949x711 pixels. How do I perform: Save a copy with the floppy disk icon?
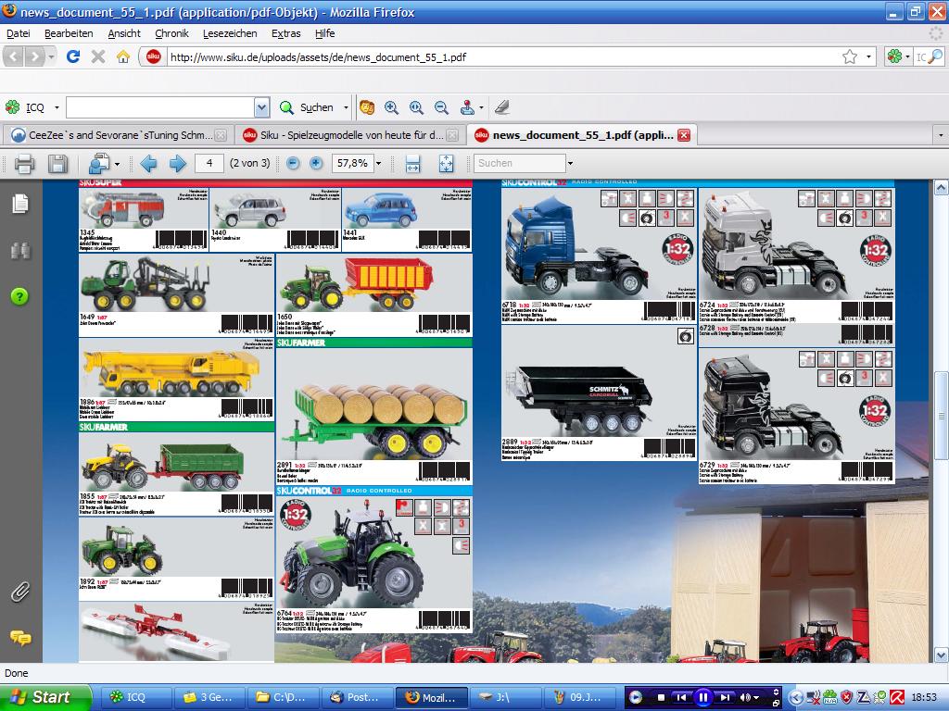click(x=57, y=164)
